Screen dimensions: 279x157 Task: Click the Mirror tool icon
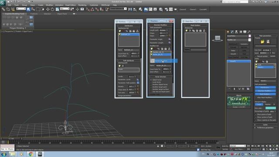pyautogui.click(x=130, y=9)
